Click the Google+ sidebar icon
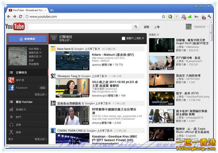Screen dimensions: 218x153 pos(11,80)
